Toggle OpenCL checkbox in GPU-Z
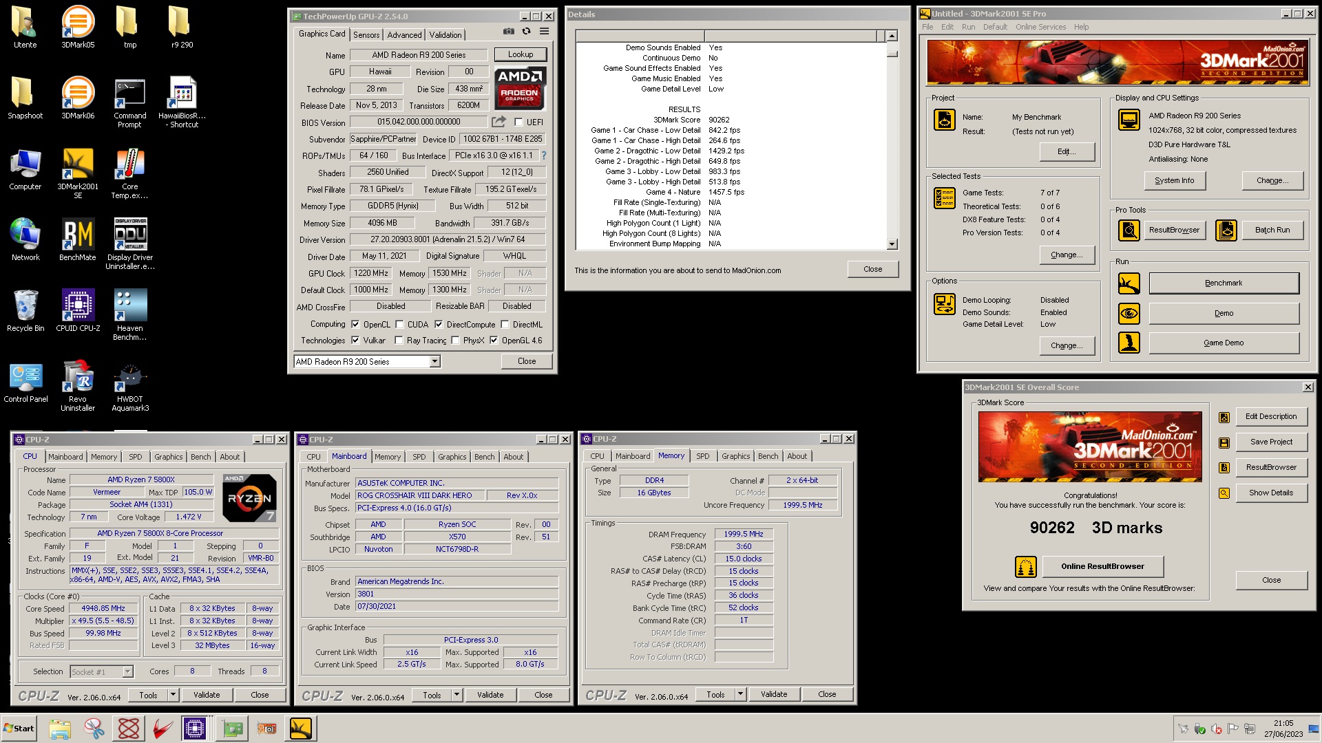Image resolution: width=1322 pixels, height=743 pixels. 355,325
